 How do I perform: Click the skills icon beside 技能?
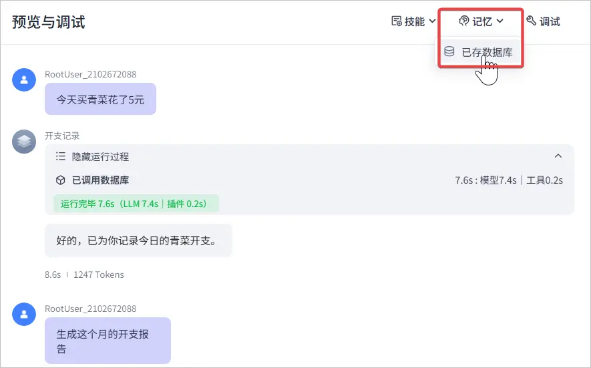[x=396, y=21]
